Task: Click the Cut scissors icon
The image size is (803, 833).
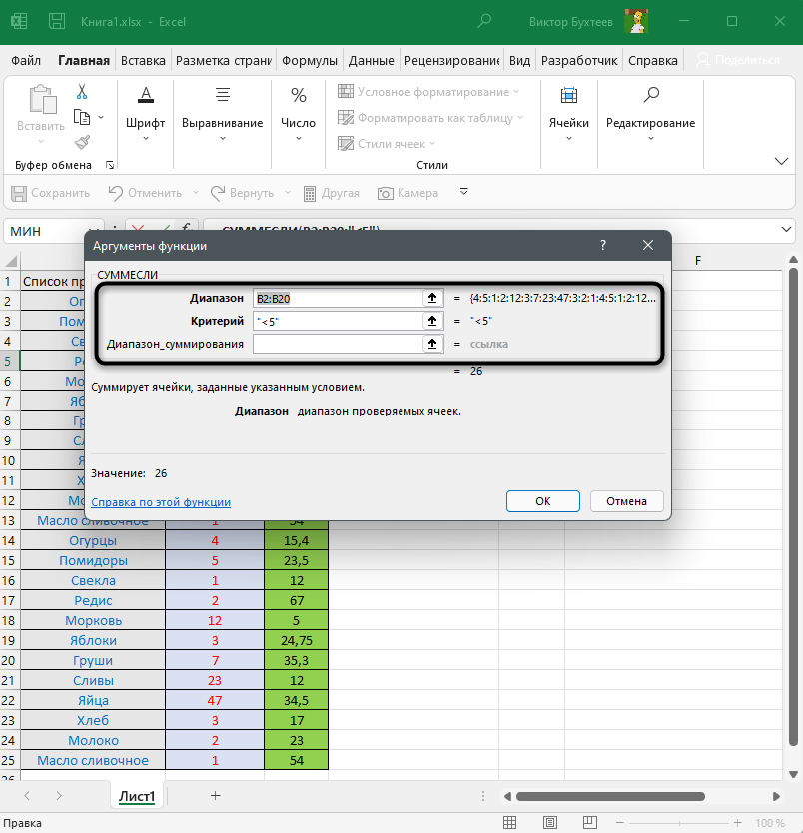Action: (82, 92)
